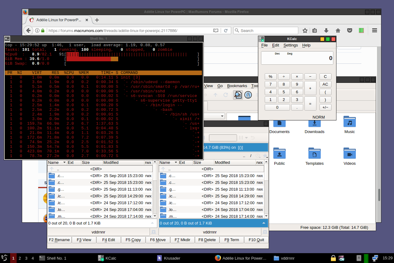Open KCalc Edit menu

(275, 45)
